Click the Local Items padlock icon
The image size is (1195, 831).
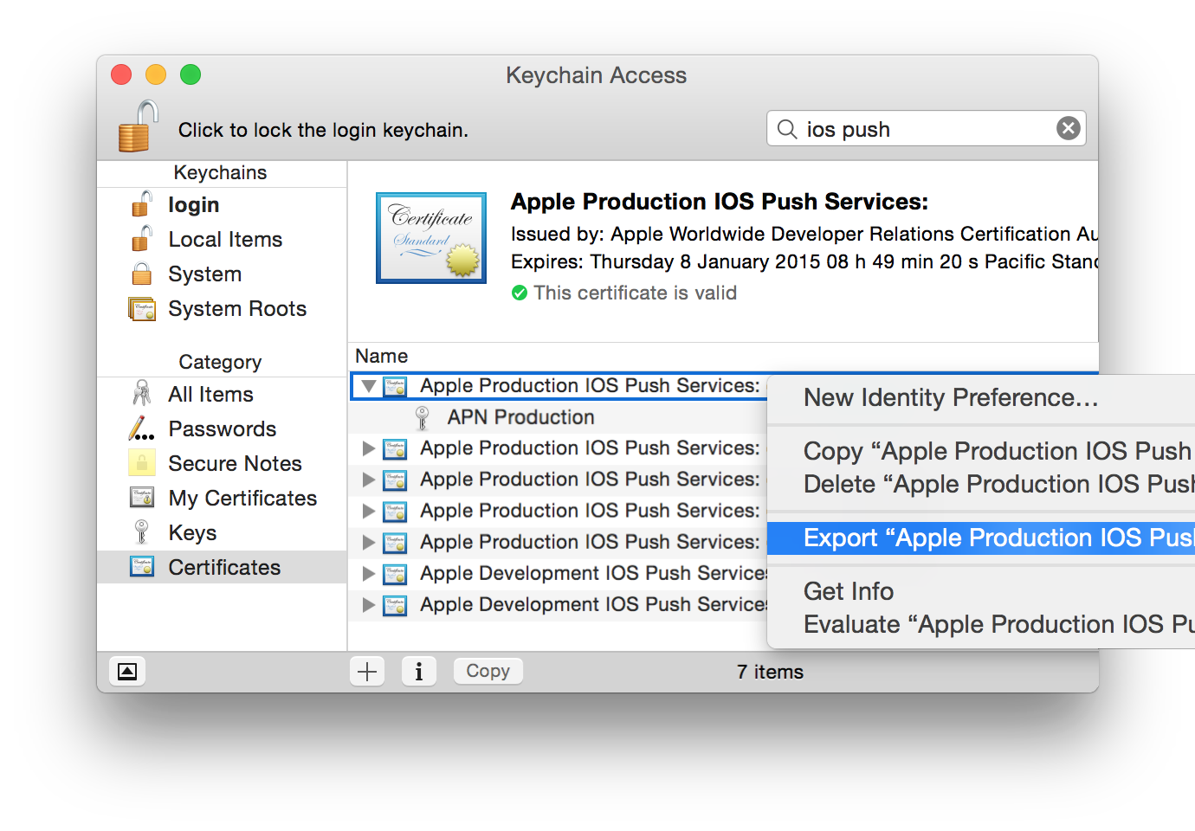pos(142,239)
